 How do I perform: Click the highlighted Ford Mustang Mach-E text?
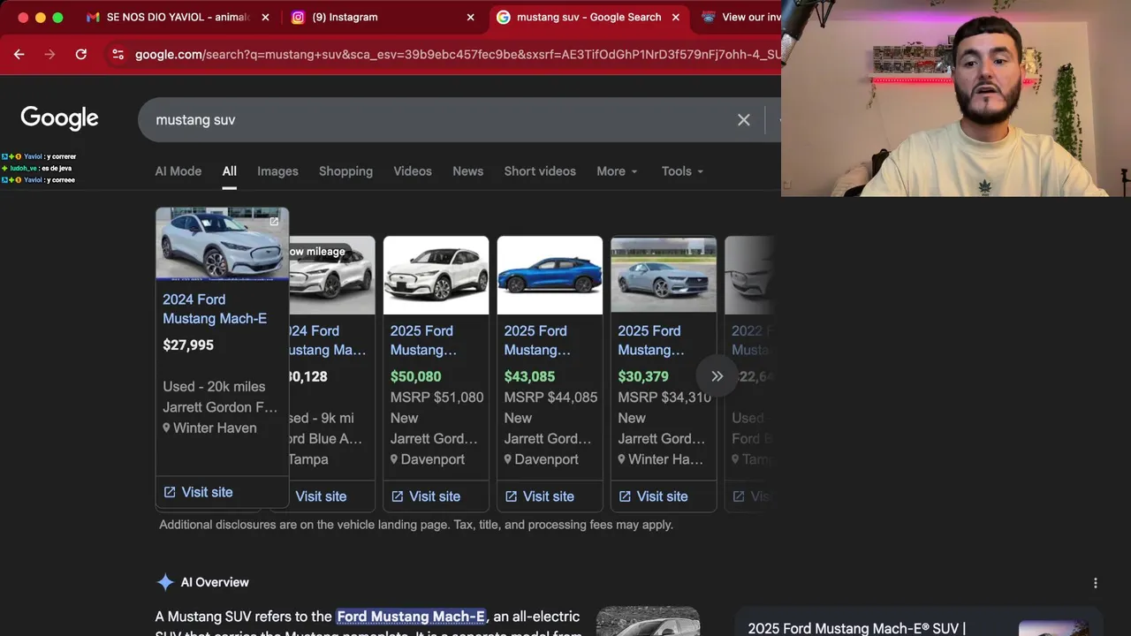click(x=411, y=617)
